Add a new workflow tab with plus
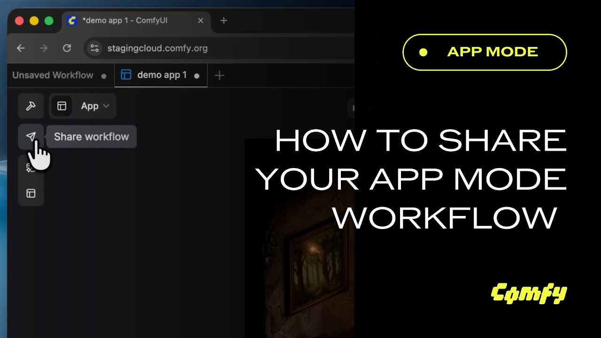This screenshot has width=601, height=338. 219,76
